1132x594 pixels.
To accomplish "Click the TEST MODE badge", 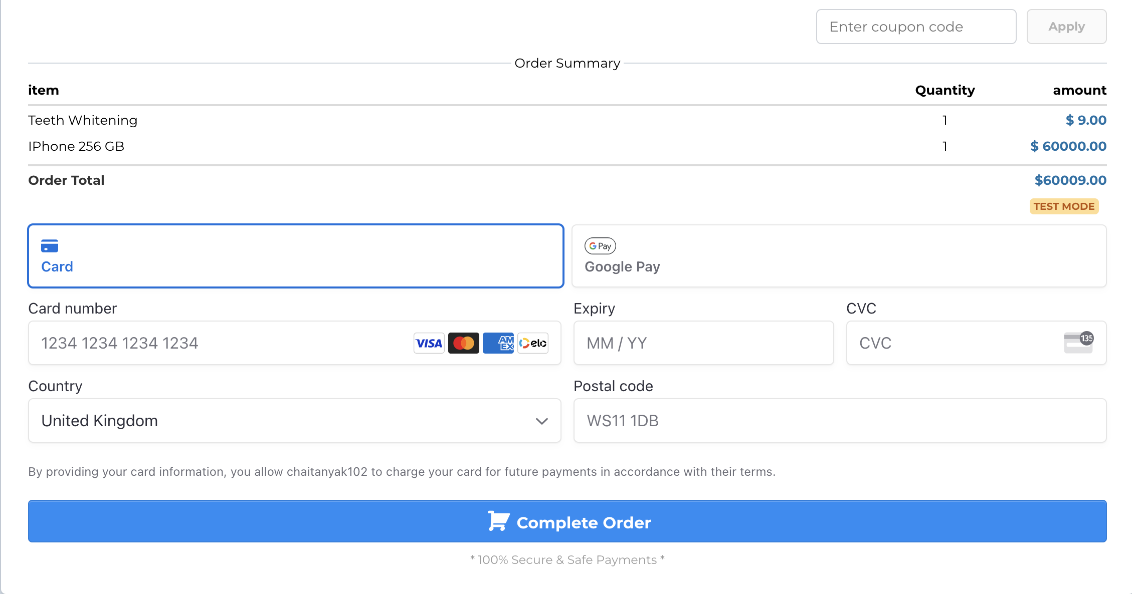I will [1064, 206].
